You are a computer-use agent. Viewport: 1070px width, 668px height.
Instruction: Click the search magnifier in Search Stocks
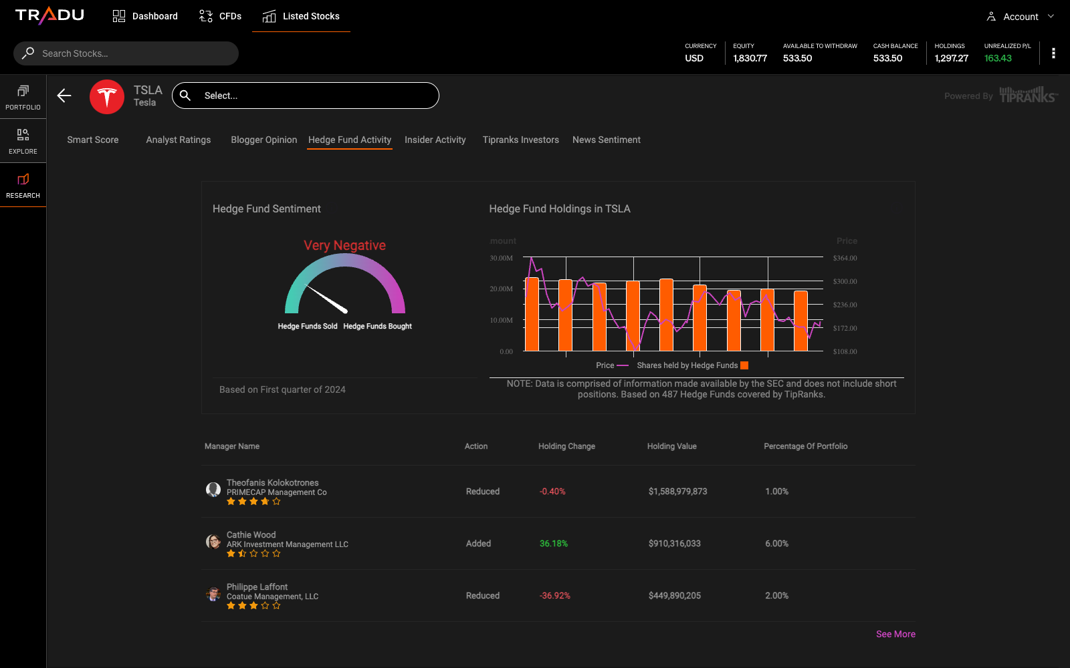pos(28,53)
